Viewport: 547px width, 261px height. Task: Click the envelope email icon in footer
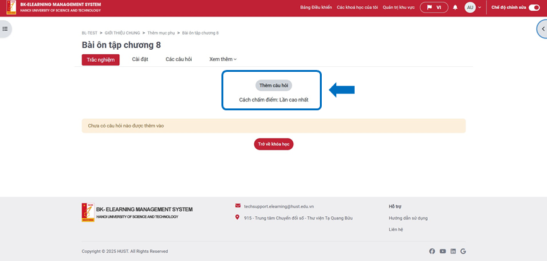click(x=238, y=206)
